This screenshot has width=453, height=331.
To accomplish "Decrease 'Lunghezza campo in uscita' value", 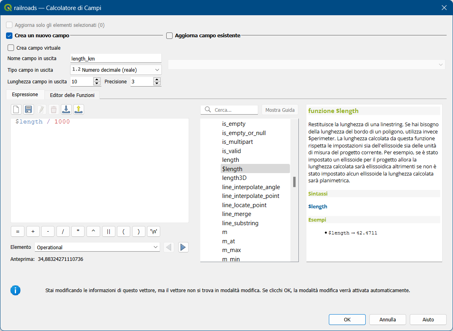I will (x=97, y=83).
